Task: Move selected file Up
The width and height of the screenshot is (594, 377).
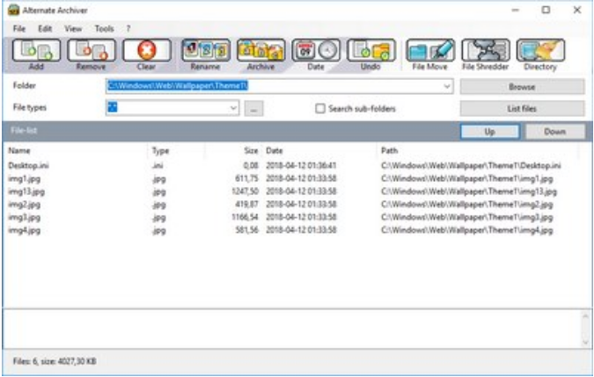Action: [x=489, y=130]
